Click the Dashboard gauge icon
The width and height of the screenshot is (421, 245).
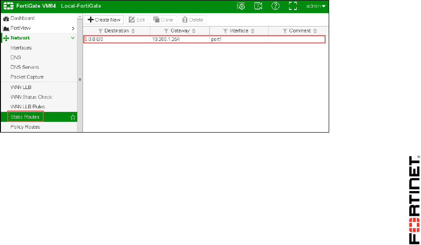[x=6, y=18]
